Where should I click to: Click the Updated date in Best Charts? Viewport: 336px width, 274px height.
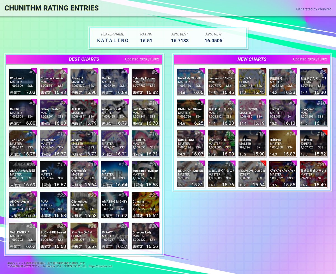tap(142, 59)
